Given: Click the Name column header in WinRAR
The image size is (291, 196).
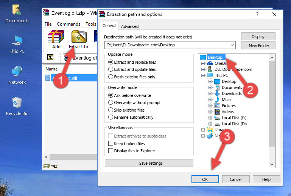Looking at the screenshot, I should pyautogui.click(x=51, y=69).
